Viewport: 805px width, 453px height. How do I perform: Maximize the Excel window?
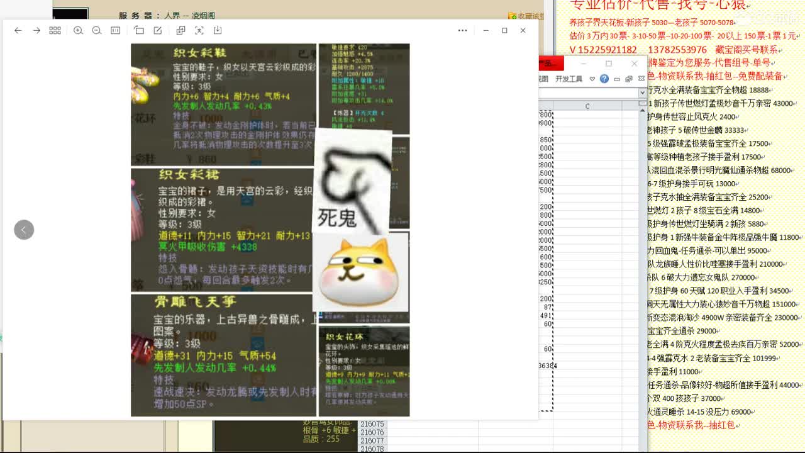pos(608,64)
